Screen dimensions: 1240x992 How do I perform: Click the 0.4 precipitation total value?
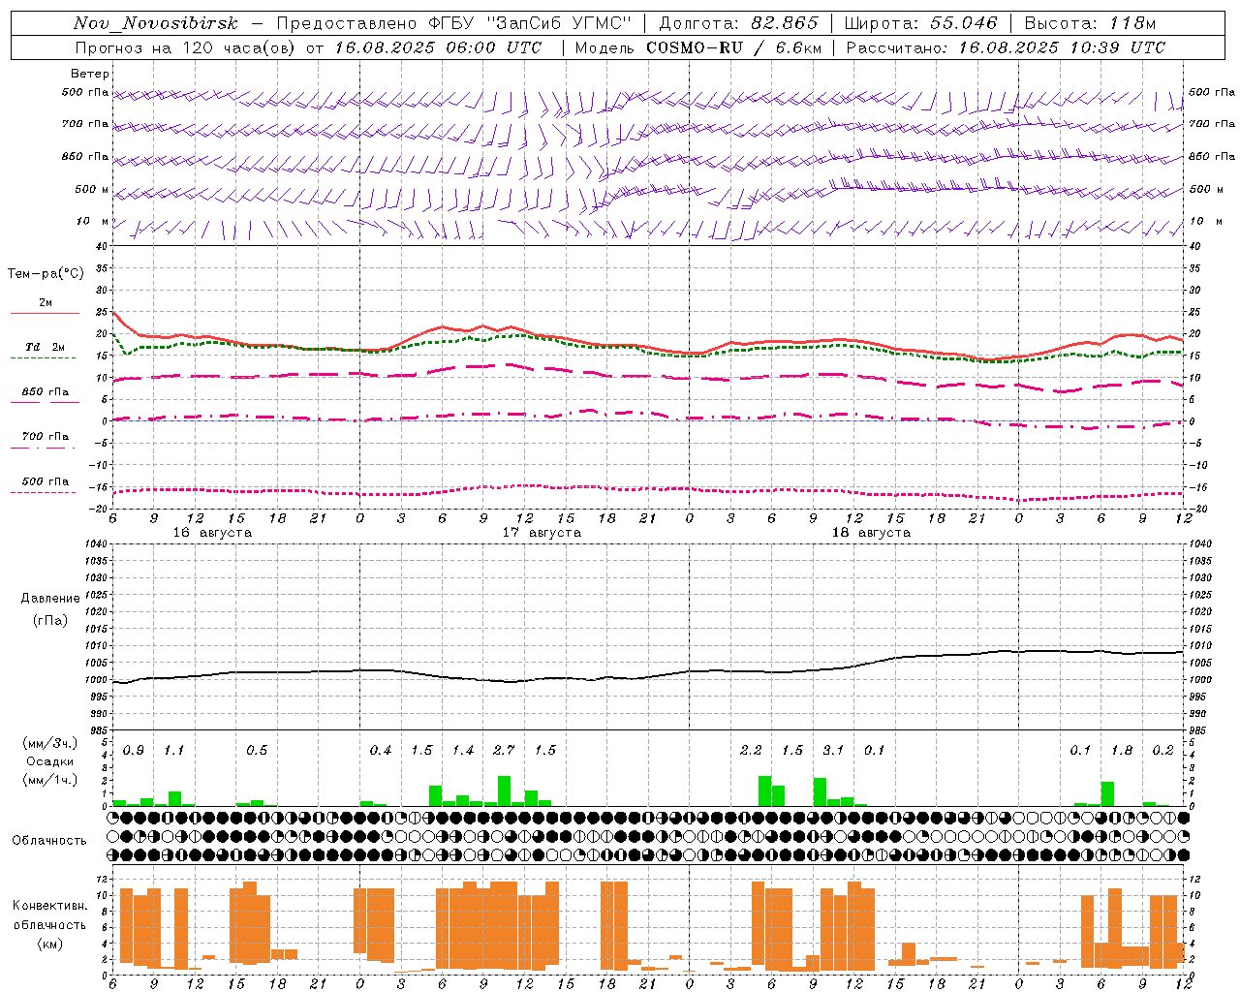coord(381,751)
